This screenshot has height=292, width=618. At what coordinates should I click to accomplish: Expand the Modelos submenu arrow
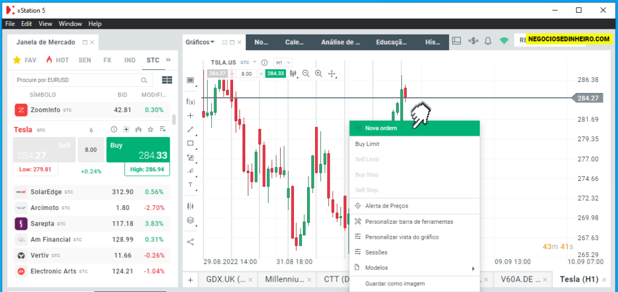[x=473, y=268]
